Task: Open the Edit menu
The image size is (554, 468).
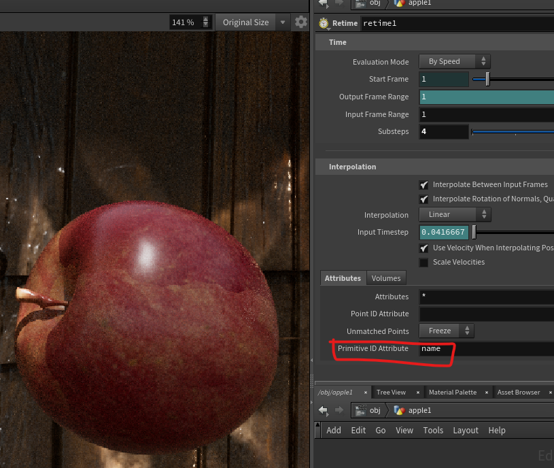Action: [x=358, y=431]
